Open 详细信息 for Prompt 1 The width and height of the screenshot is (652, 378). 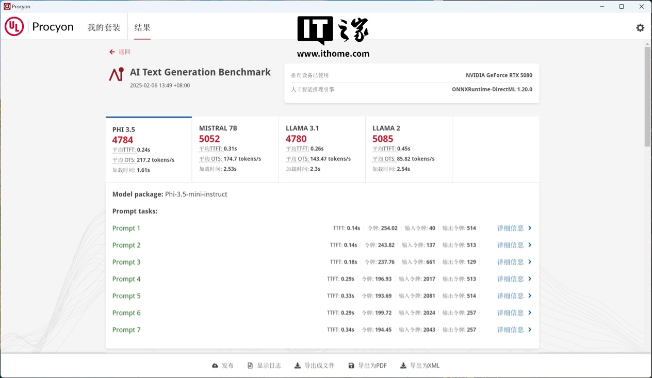510,228
